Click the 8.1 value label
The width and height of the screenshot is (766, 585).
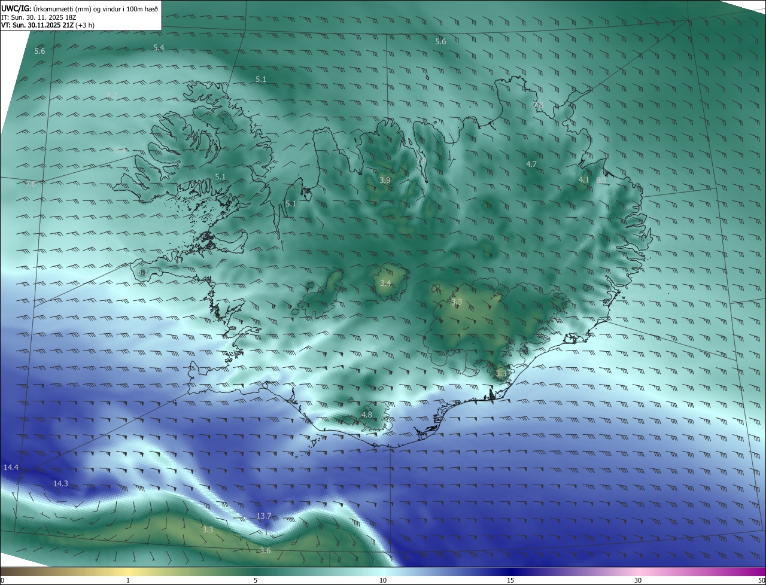[x=601, y=179]
